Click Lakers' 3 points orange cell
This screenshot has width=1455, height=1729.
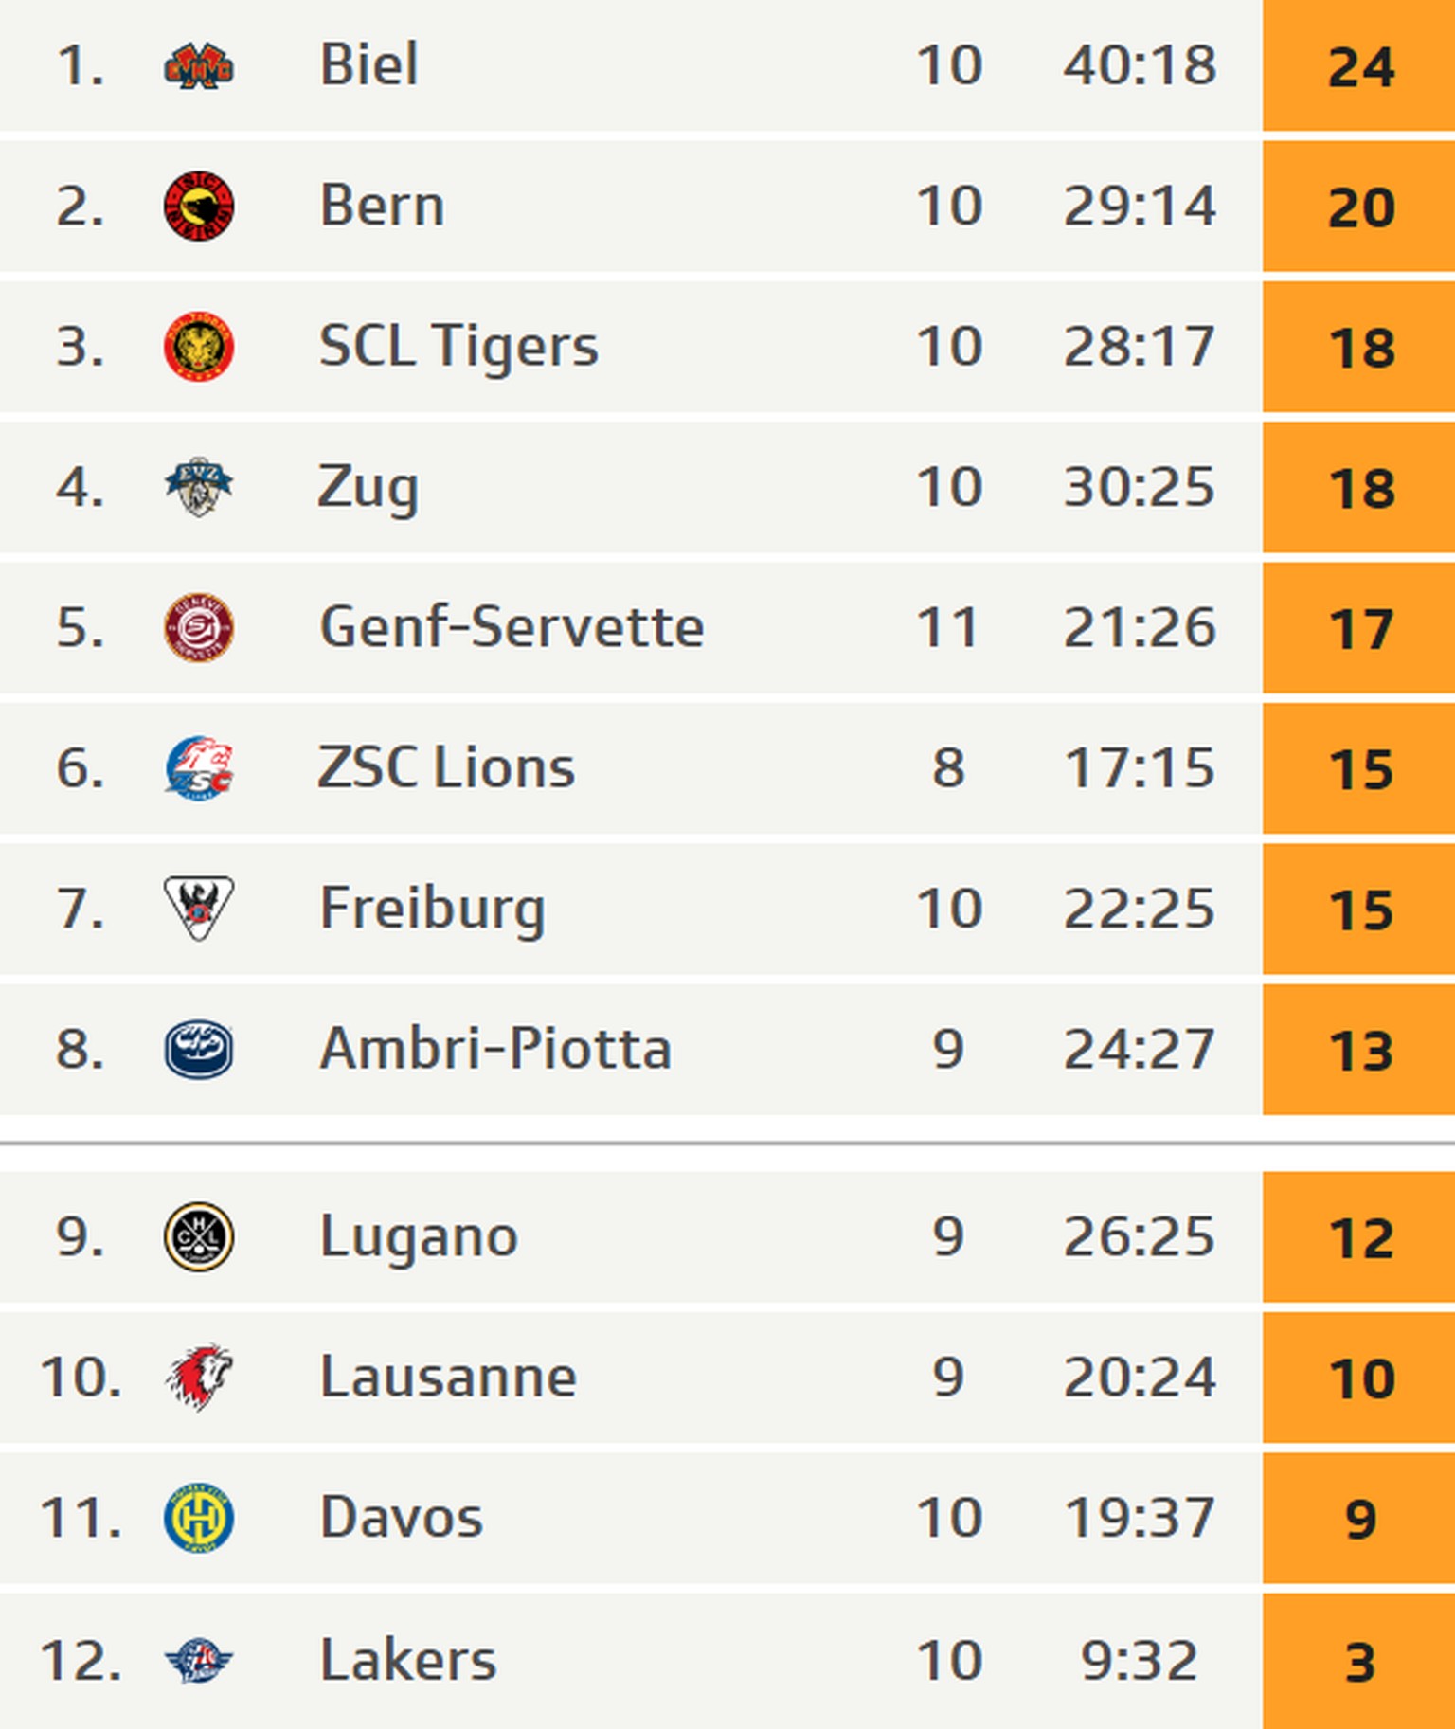[1359, 1662]
